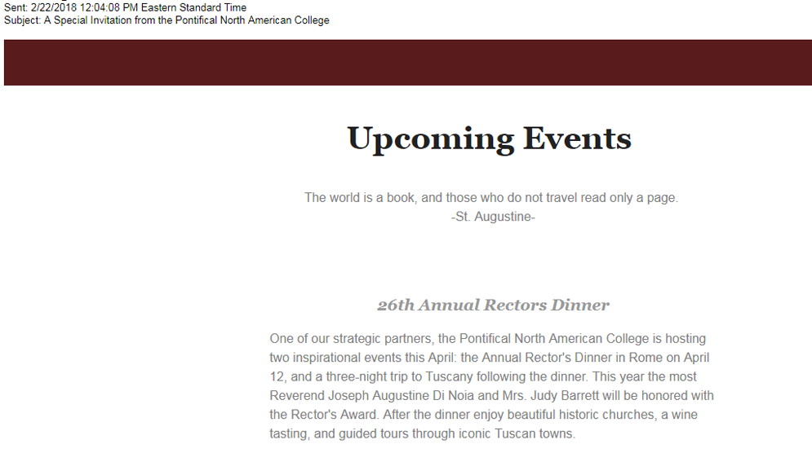Click the quote about the world being a book
This screenshot has height=453, width=812.
coord(491,197)
